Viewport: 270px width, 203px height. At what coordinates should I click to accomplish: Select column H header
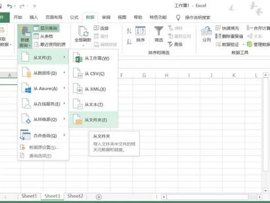coord(166,75)
